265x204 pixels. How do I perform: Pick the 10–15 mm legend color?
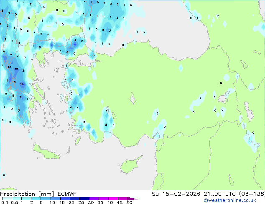click(55, 199)
